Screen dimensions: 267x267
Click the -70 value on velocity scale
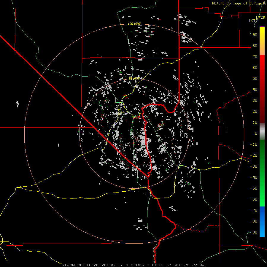[x=254, y=210]
